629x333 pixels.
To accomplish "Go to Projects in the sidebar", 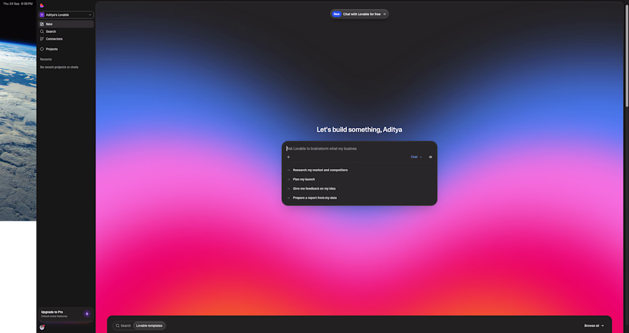I will 66,49.
